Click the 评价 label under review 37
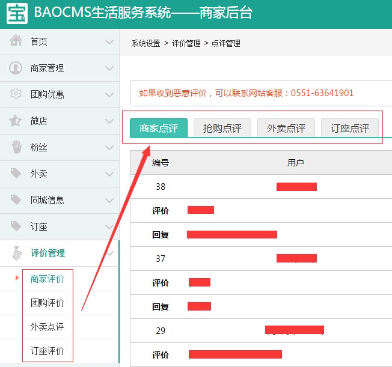392x367 pixels. [x=161, y=282]
